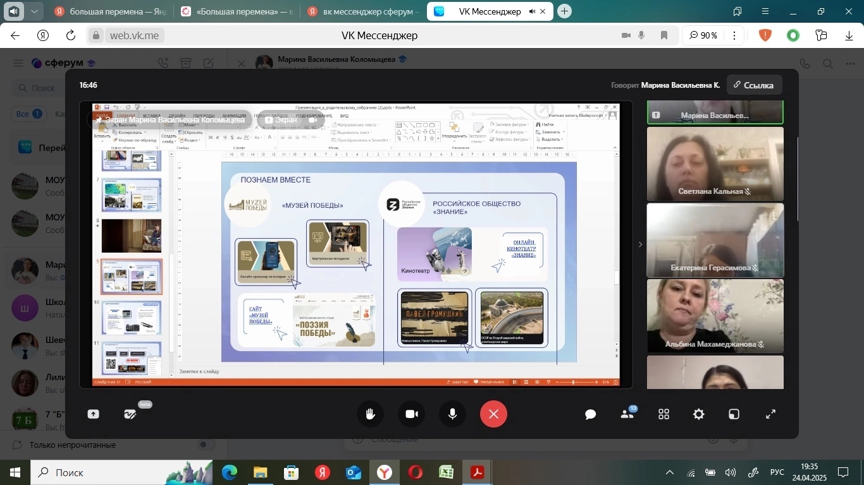The height and width of the screenshot is (485, 864).
Task: Open the browser three-dots menu
Action: coord(734,35)
